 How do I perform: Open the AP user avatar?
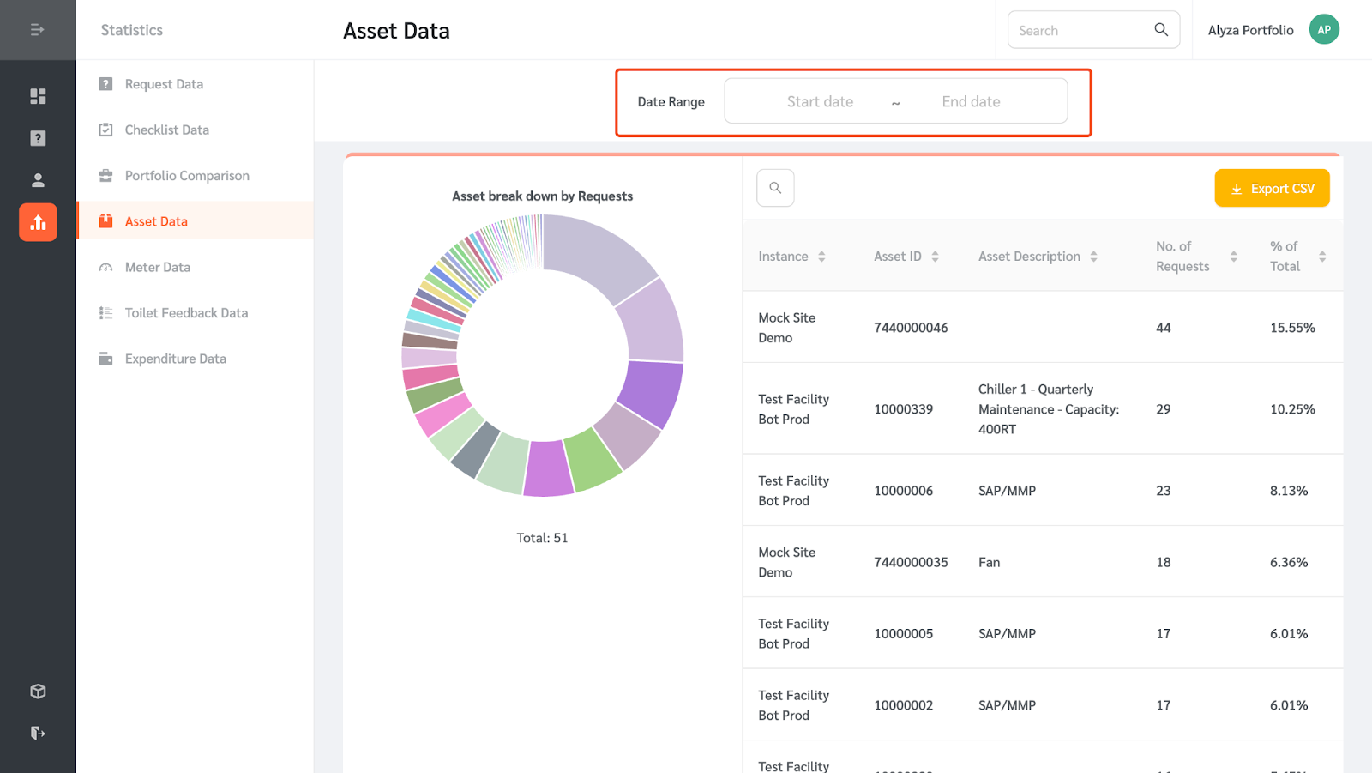coord(1324,30)
